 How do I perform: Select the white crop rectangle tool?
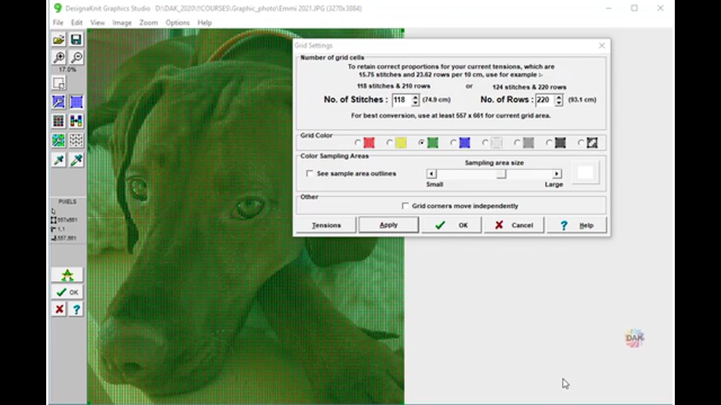point(59,83)
